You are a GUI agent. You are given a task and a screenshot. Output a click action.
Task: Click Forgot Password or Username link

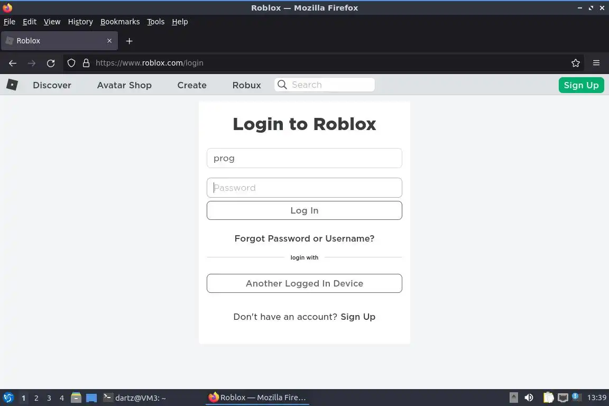click(304, 238)
